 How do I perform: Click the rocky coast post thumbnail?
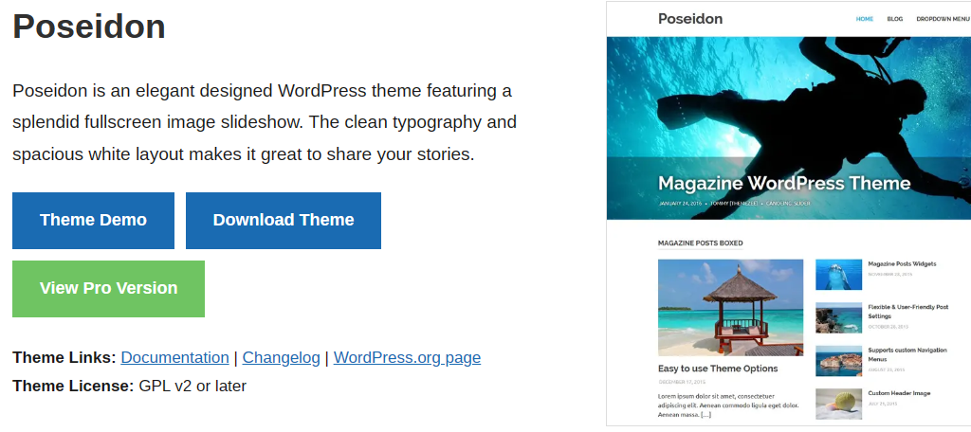coord(838,318)
